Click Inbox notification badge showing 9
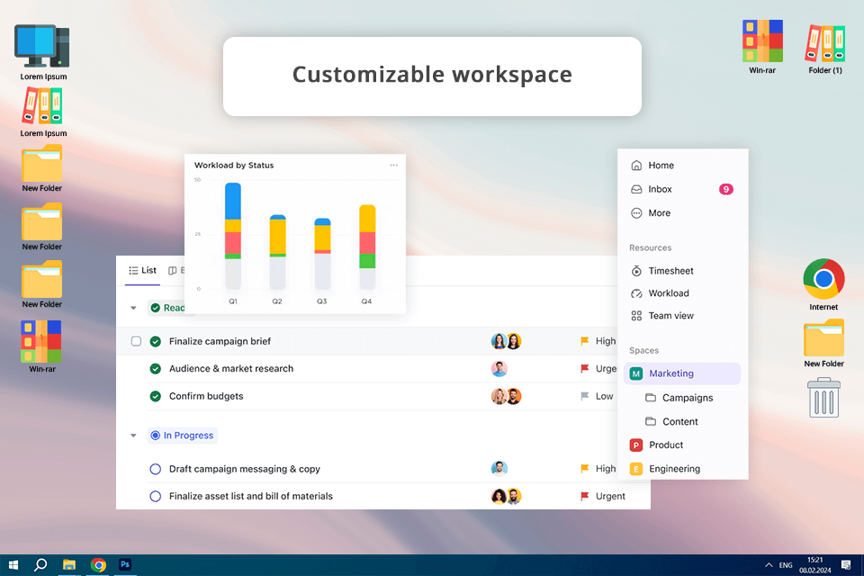Viewport: 864px width, 576px height. [726, 189]
